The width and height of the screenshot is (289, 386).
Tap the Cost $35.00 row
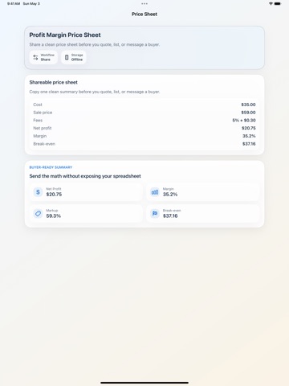coord(144,105)
